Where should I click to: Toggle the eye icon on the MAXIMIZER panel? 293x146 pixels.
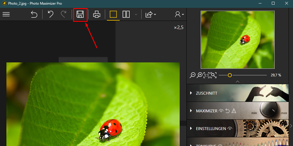(221, 111)
